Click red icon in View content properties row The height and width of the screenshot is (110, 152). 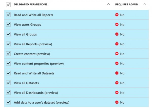[117, 63]
